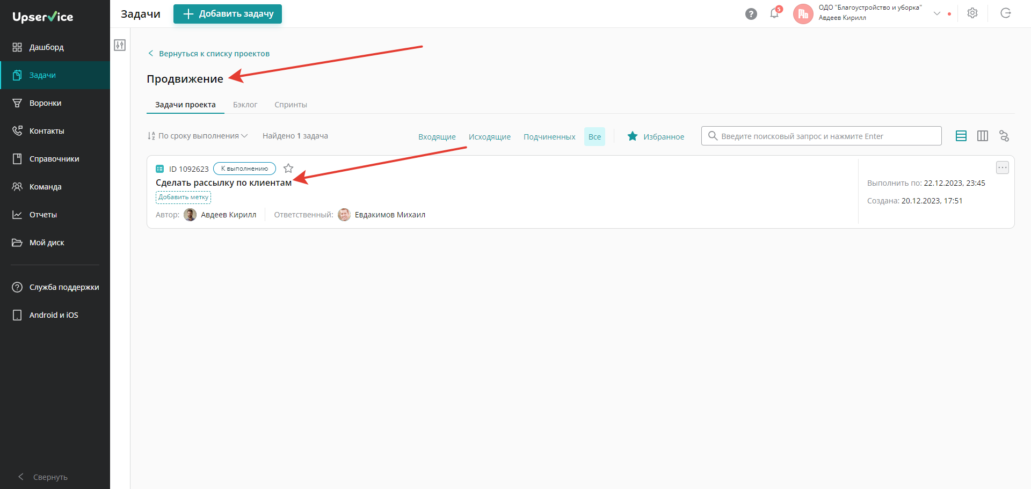Open the task card three-dots menu
Screen dimensions: 1031x489
(x=1003, y=167)
